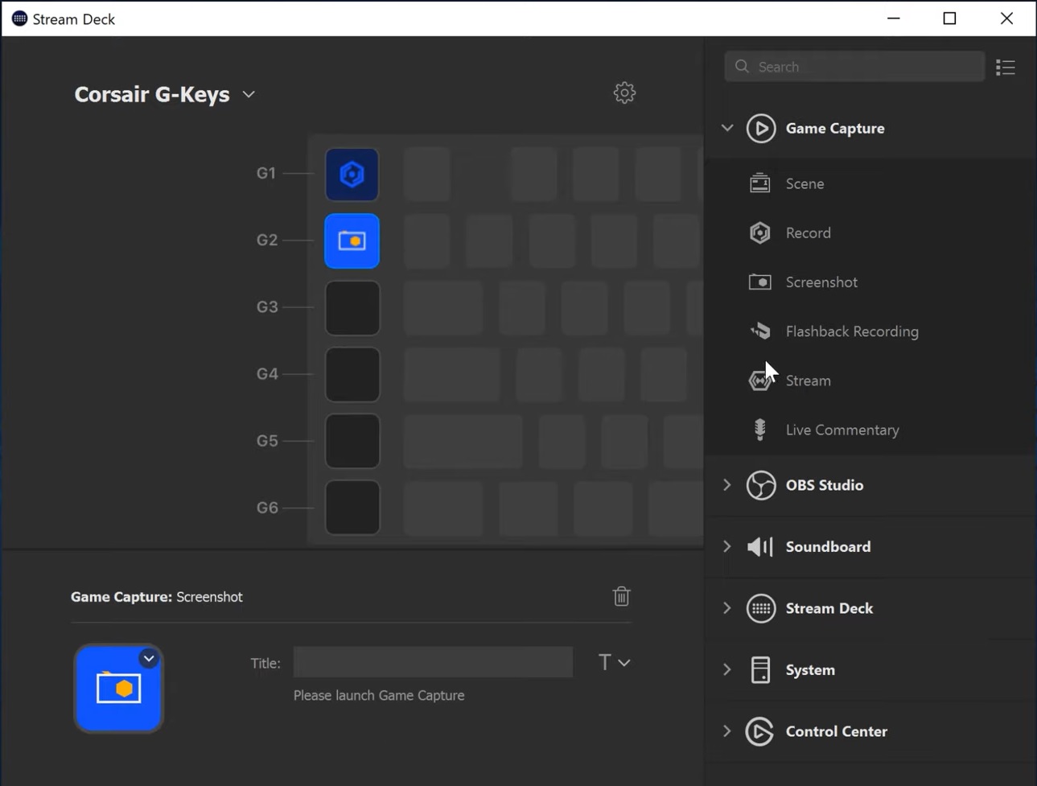This screenshot has height=786, width=1037.
Task: Select the G1 key assignment
Action: 352,174
